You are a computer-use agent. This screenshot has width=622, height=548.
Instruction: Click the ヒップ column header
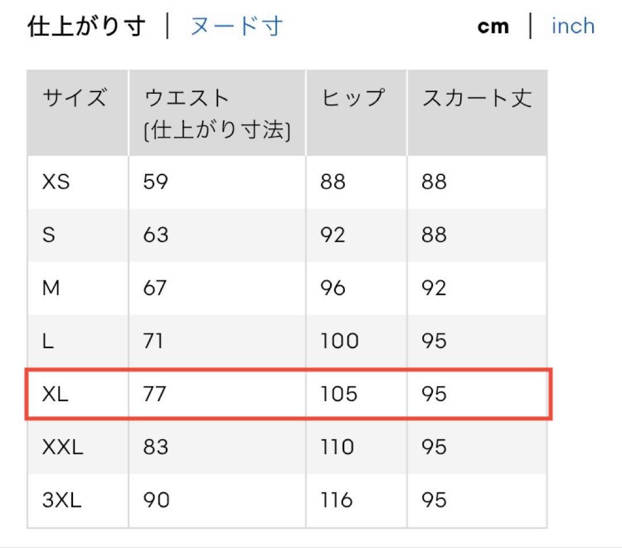click(352, 97)
